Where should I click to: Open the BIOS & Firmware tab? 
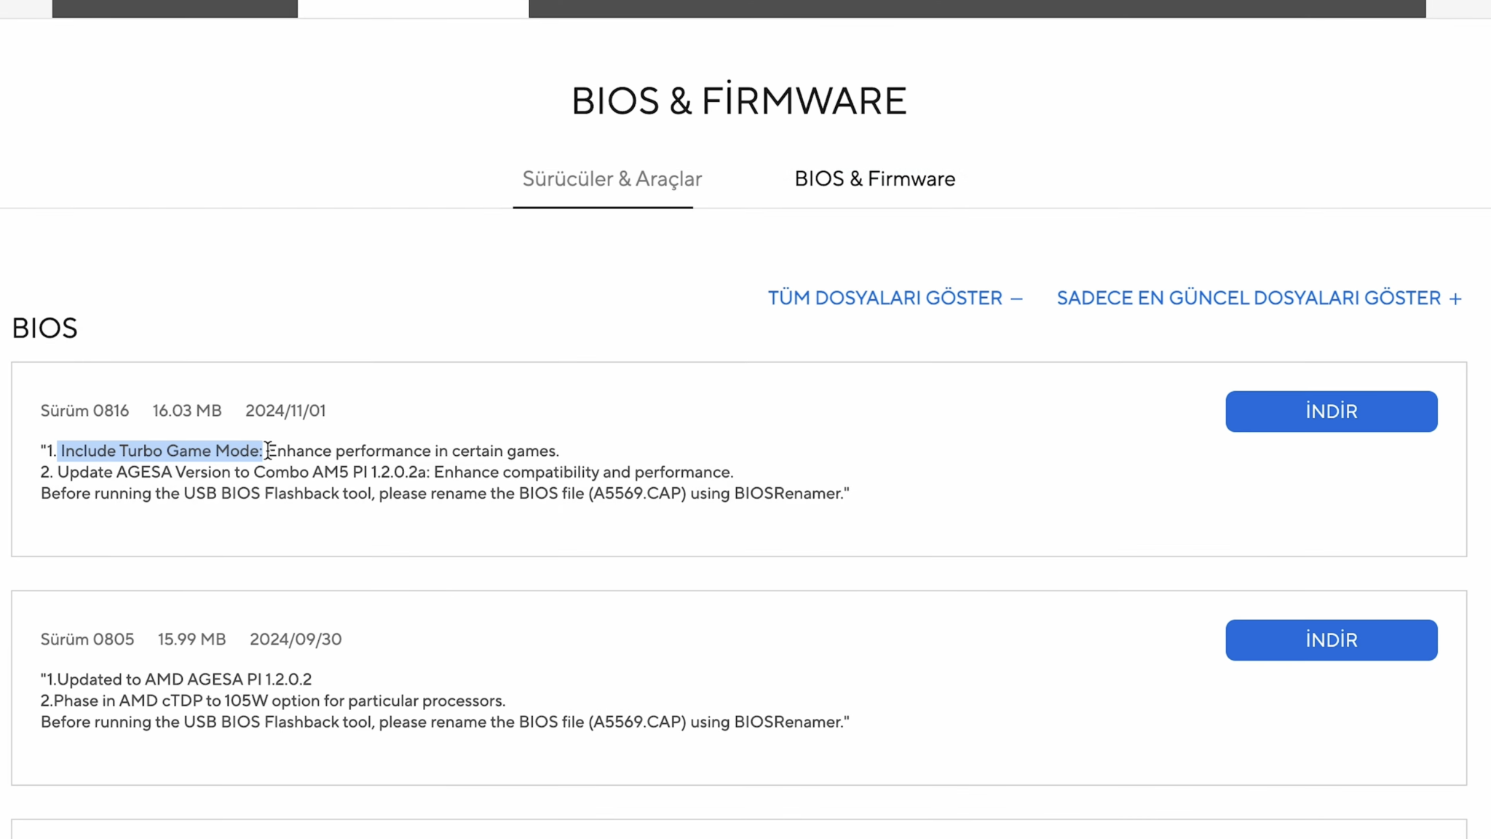(x=874, y=179)
